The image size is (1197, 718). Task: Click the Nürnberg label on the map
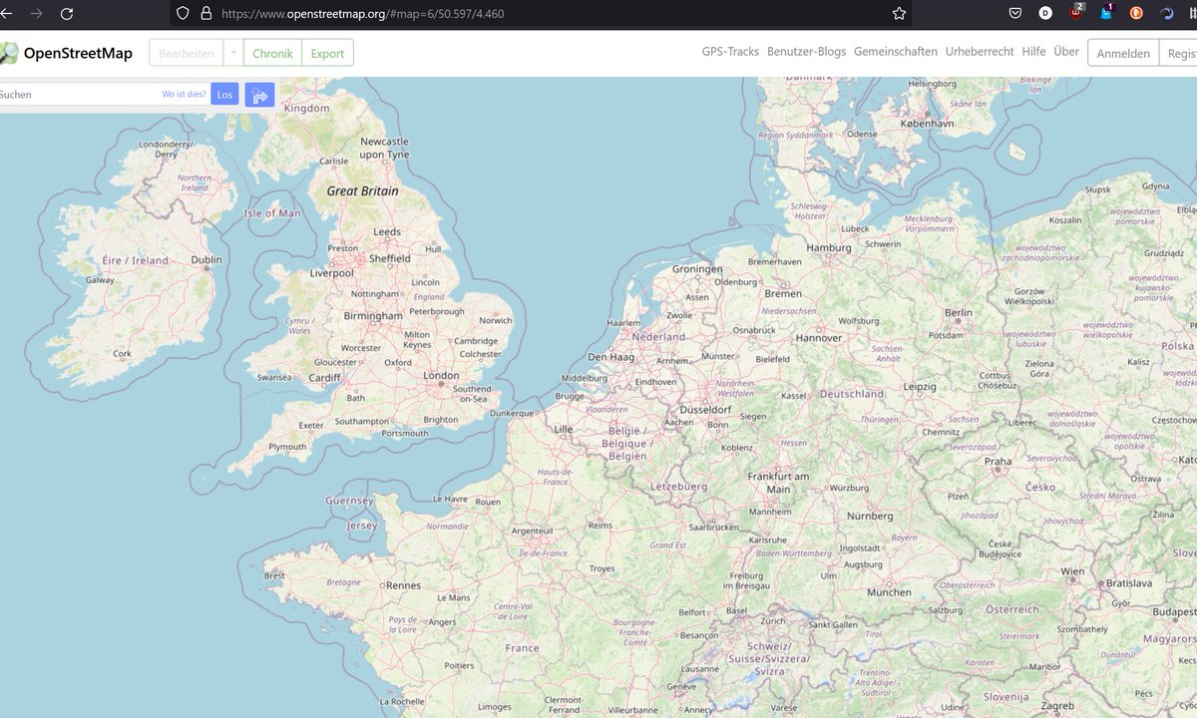point(870,517)
